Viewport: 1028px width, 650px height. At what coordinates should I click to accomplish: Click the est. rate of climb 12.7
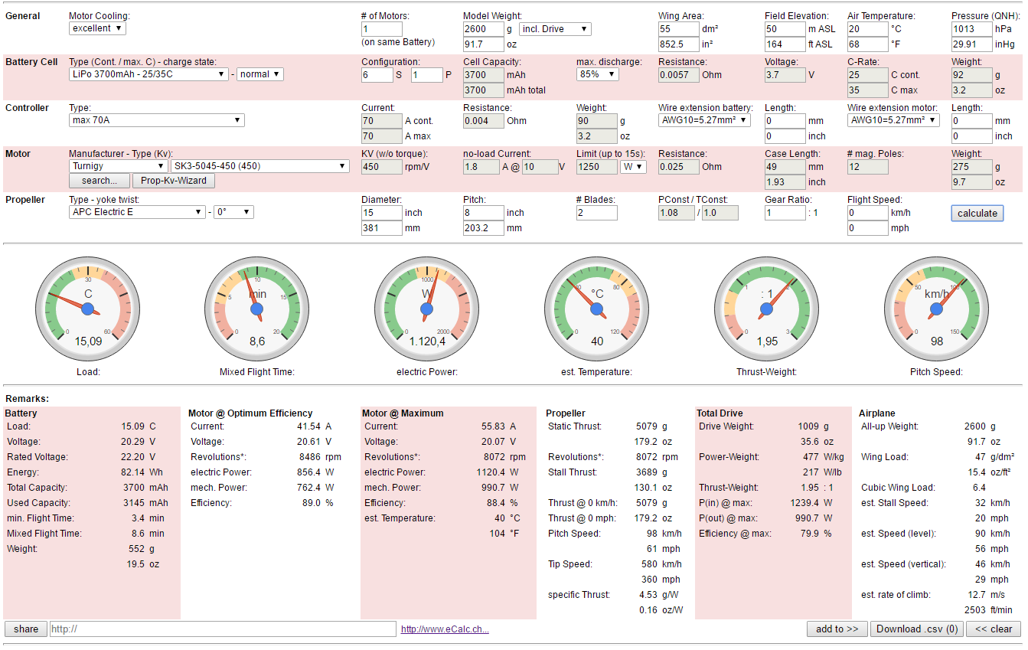[x=976, y=595]
